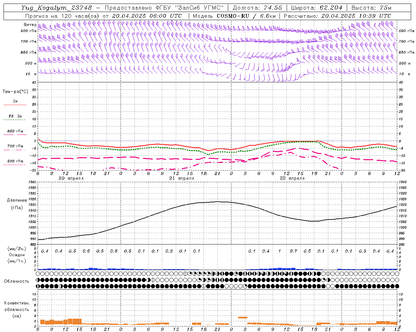Click the Осадки precipitation label
The width and height of the screenshot is (416, 332).
pos(17,255)
